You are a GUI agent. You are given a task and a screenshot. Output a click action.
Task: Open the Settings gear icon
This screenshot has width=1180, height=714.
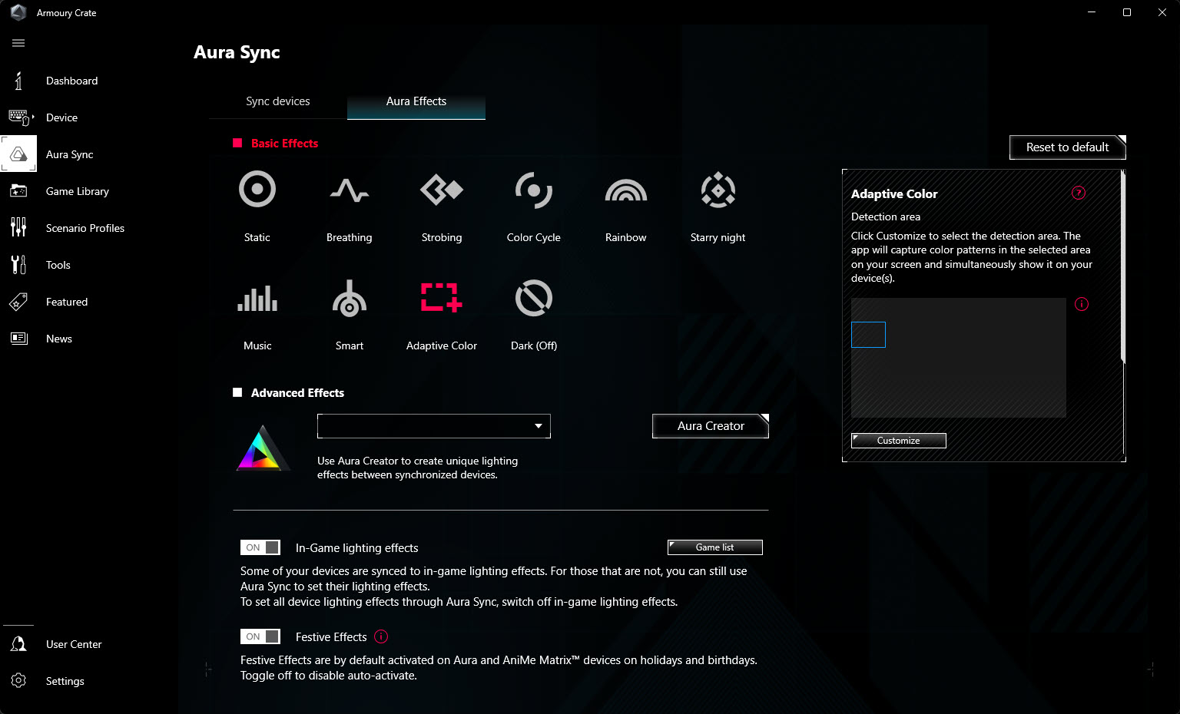click(18, 681)
